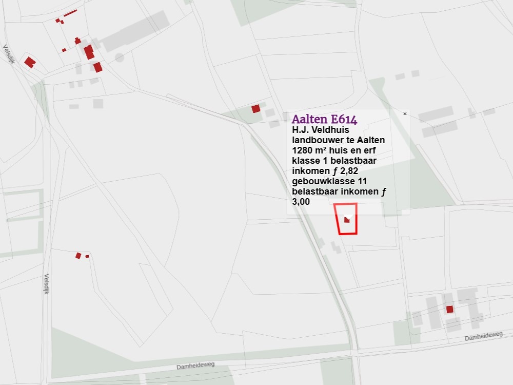Select the red building beside Velsdijk top-left
The width and height of the screenshot is (513, 385).
pos(30,62)
